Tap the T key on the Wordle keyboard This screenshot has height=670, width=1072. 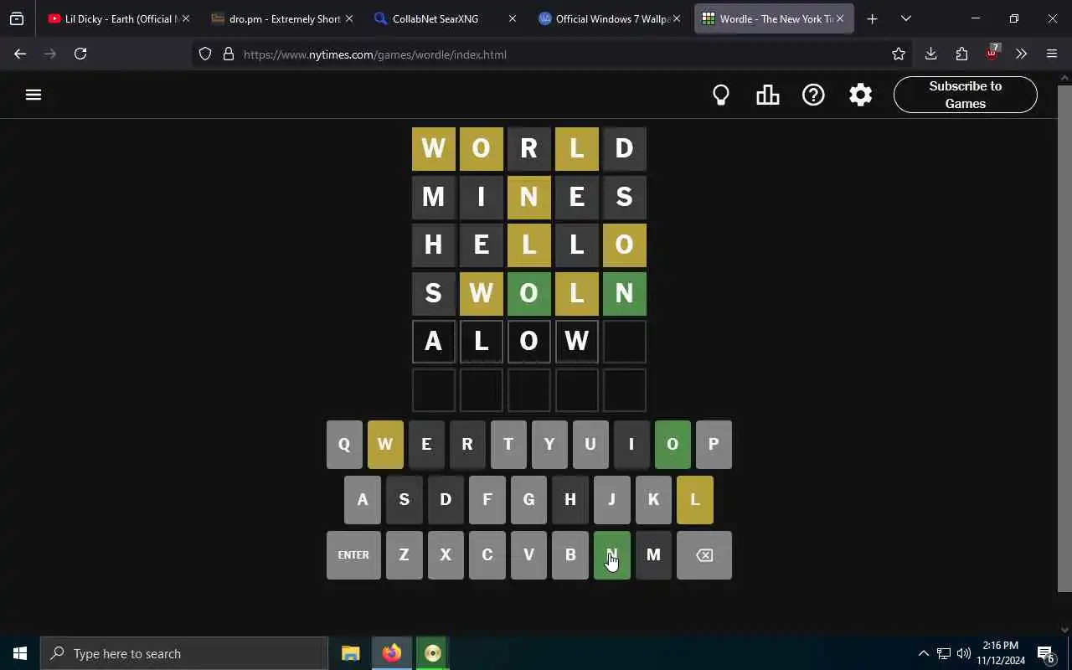[508, 445]
